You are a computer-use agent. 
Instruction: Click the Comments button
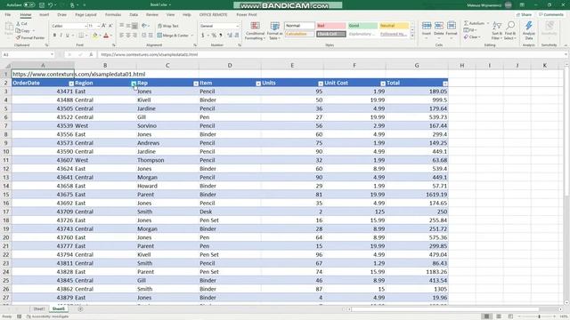click(551, 14)
